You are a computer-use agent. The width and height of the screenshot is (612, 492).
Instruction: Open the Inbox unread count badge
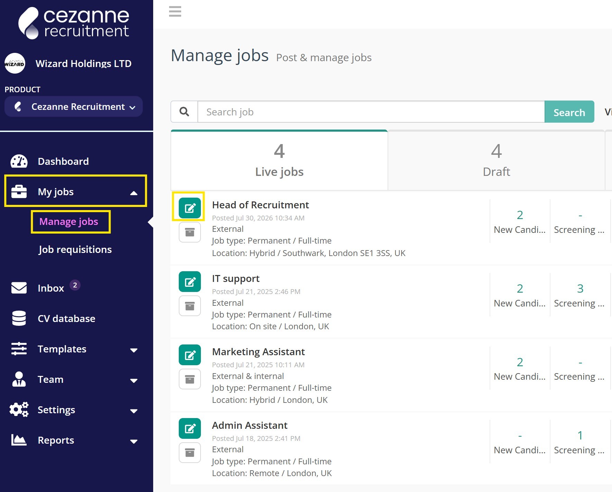point(75,285)
